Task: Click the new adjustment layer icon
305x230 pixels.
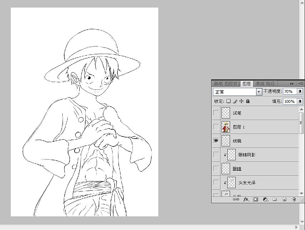Action: click(265, 199)
